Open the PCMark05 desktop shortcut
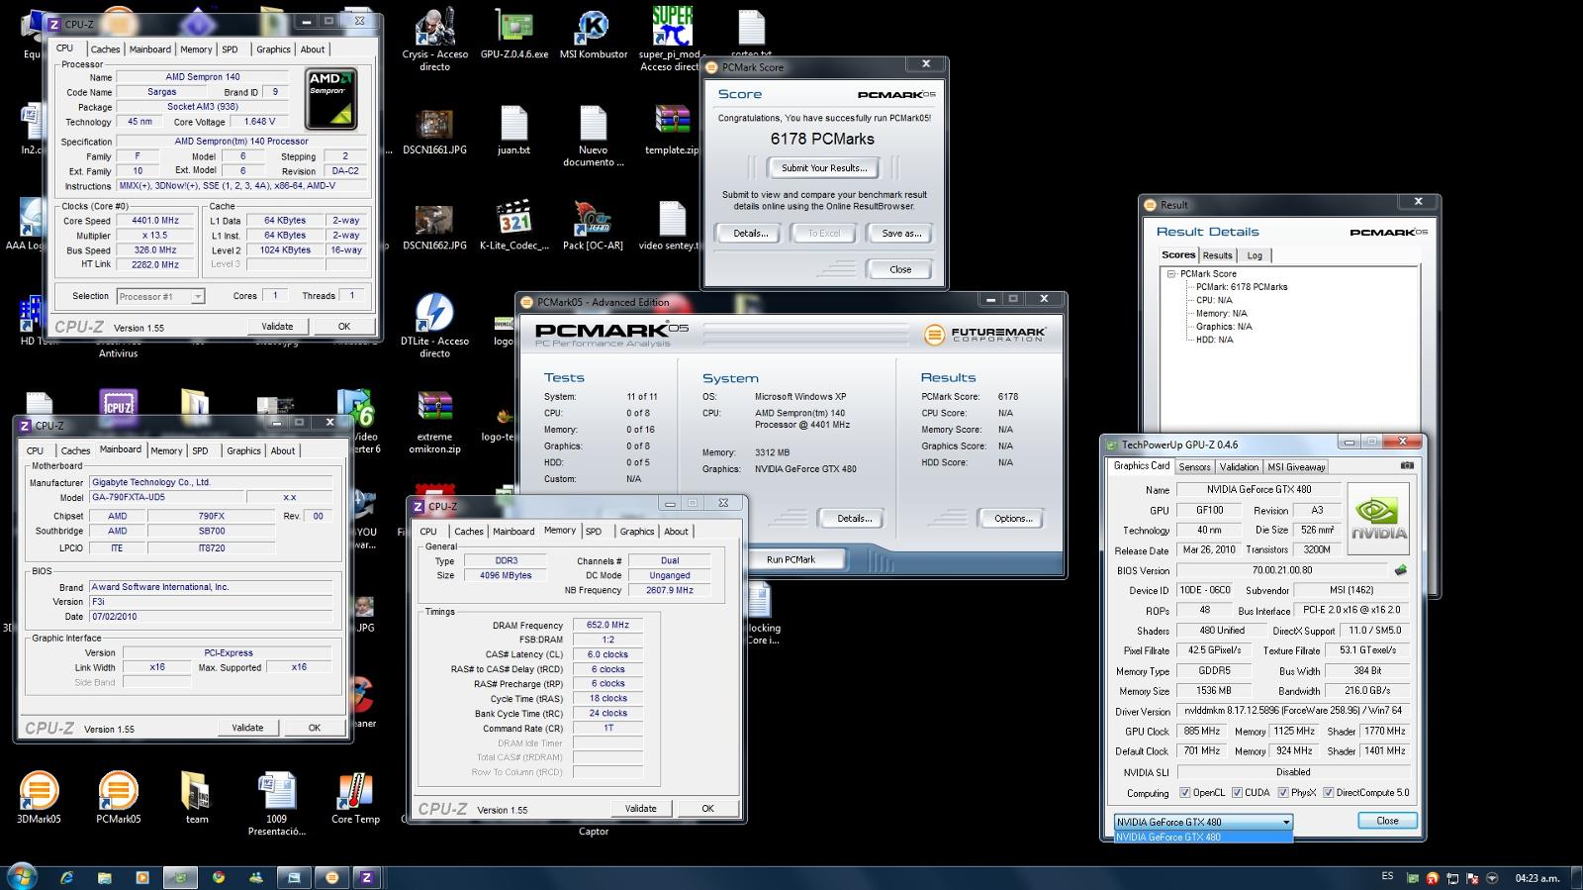This screenshot has width=1583, height=890. 118,798
